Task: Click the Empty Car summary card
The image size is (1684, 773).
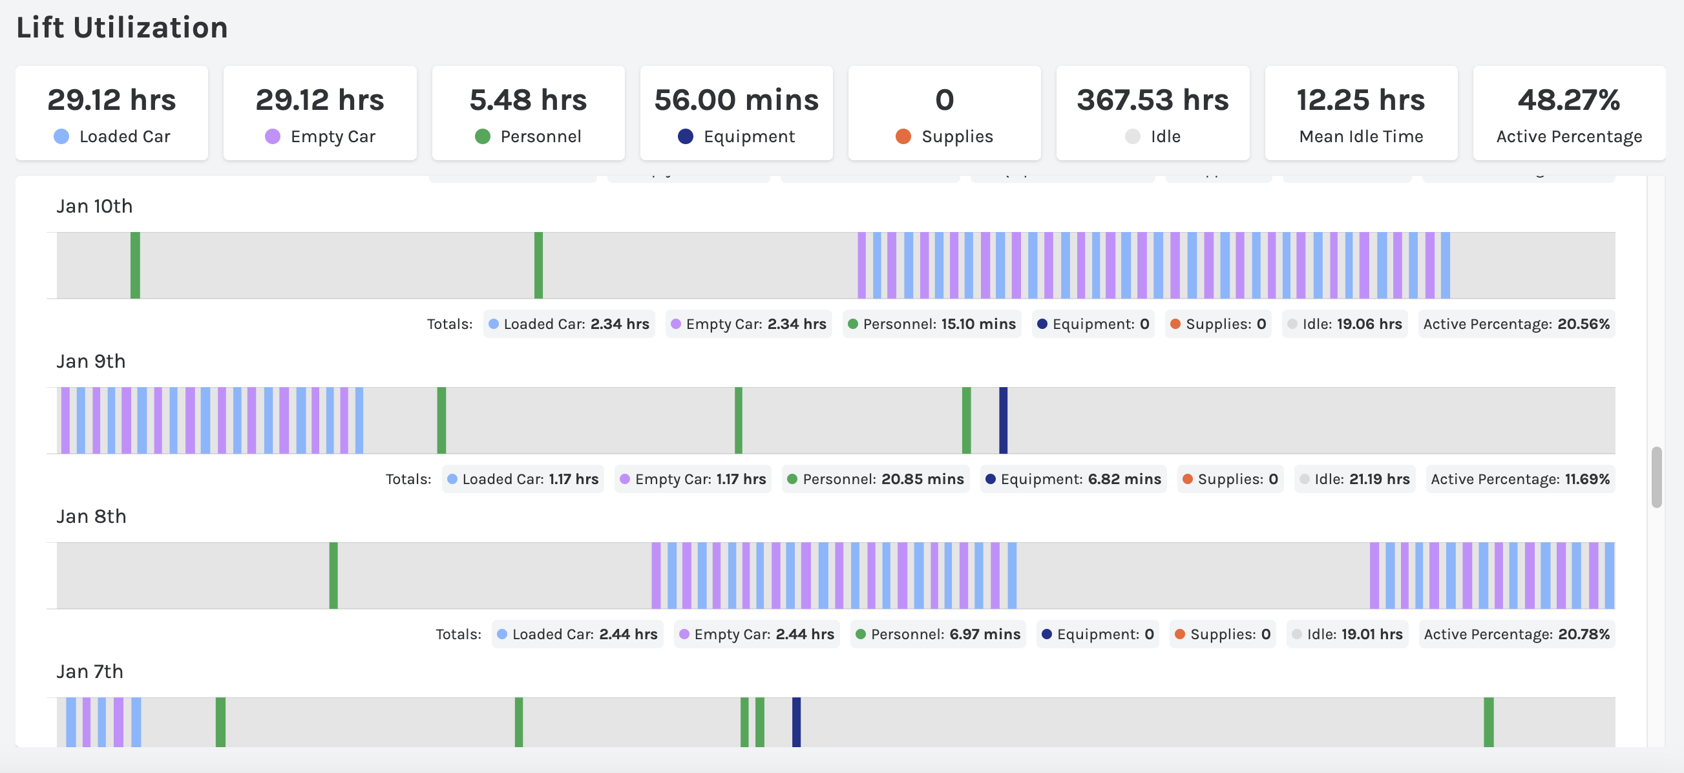Action: point(320,113)
